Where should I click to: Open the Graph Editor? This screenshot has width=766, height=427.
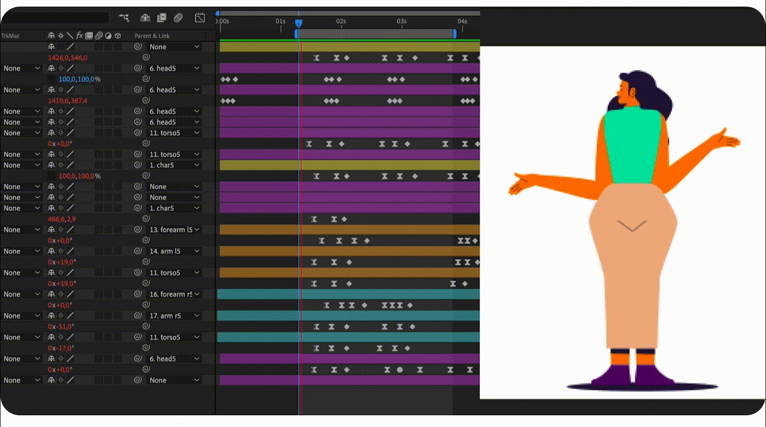pyautogui.click(x=200, y=17)
